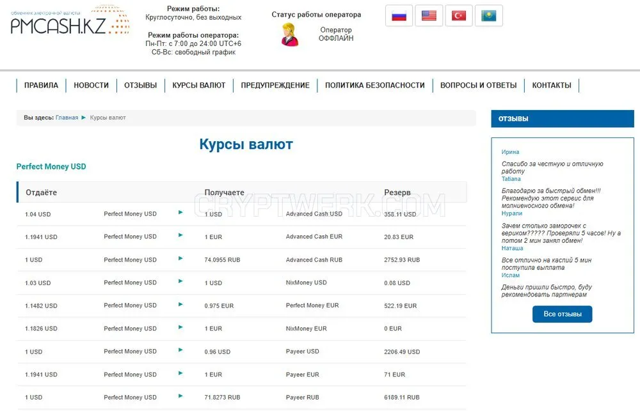Click the PMCASH.KZ logo

70,20
